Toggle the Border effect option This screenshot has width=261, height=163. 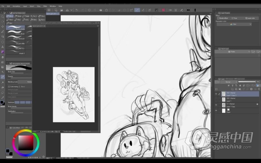pos(223,18)
